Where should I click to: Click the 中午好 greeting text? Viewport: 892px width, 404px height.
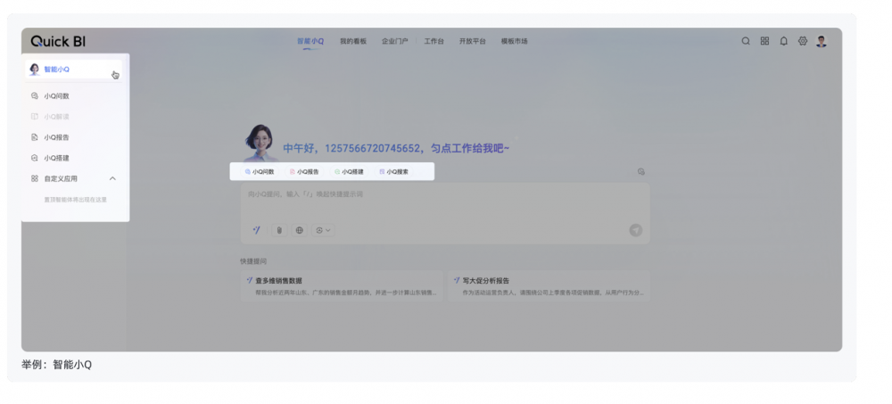point(396,148)
